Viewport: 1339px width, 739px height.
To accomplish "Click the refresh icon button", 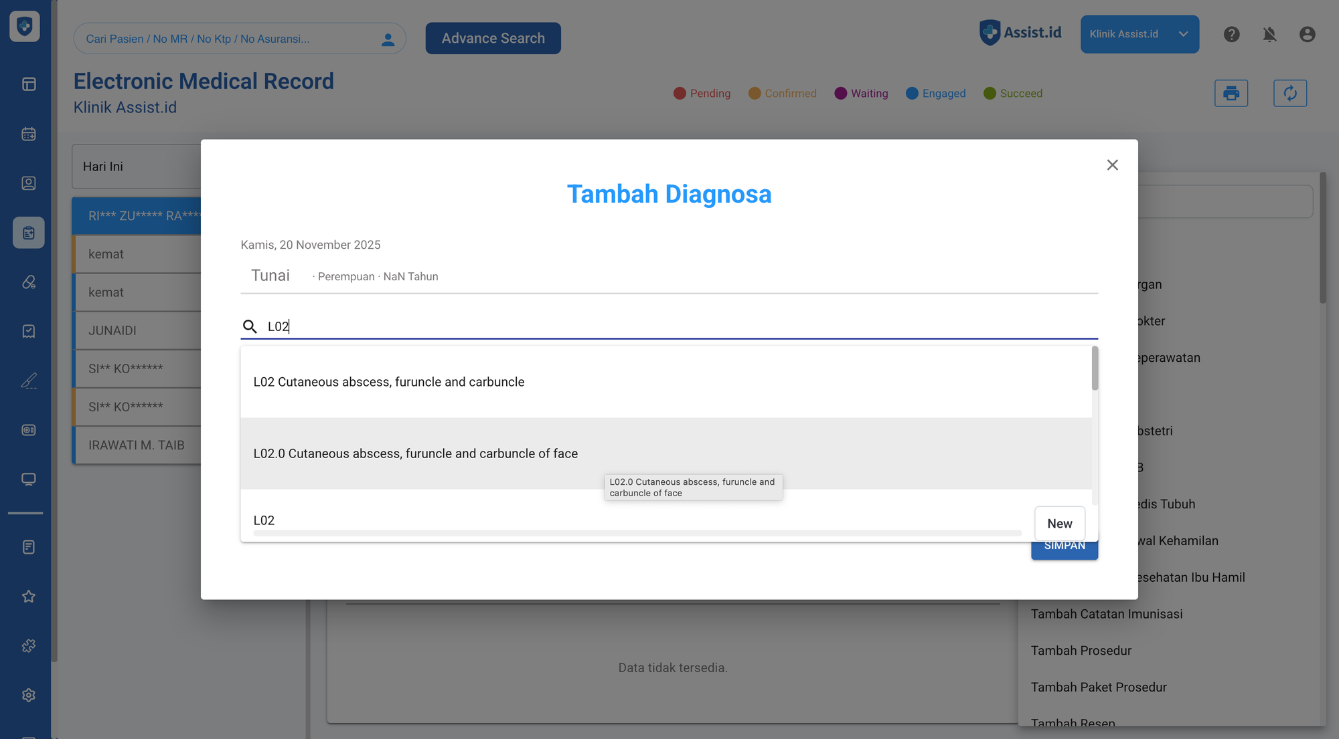I will click(1289, 93).
